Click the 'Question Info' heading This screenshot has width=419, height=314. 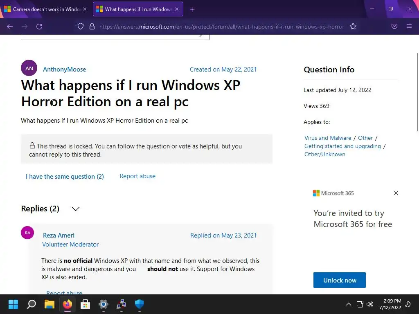[x=329, y=70]
